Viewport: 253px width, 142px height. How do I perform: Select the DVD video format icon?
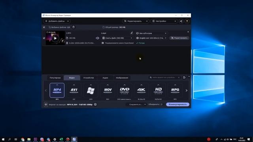click(125, 90)
